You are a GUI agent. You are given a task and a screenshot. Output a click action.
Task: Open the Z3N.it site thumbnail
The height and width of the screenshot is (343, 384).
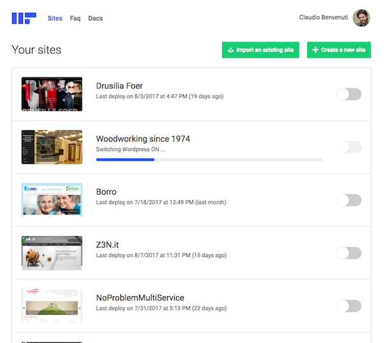click(x=52, y=253)
